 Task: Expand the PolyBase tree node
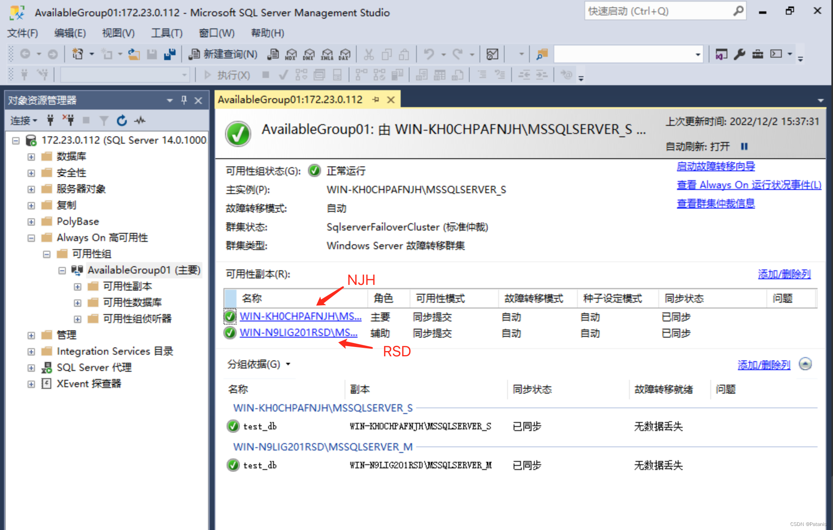(31, 222)
